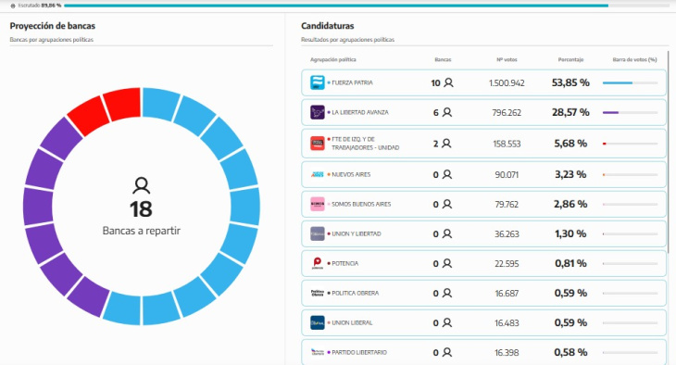Viewport: 676px width, 365px height.
Task: Click the Union y Libertad logo
Action: [318, 233]
